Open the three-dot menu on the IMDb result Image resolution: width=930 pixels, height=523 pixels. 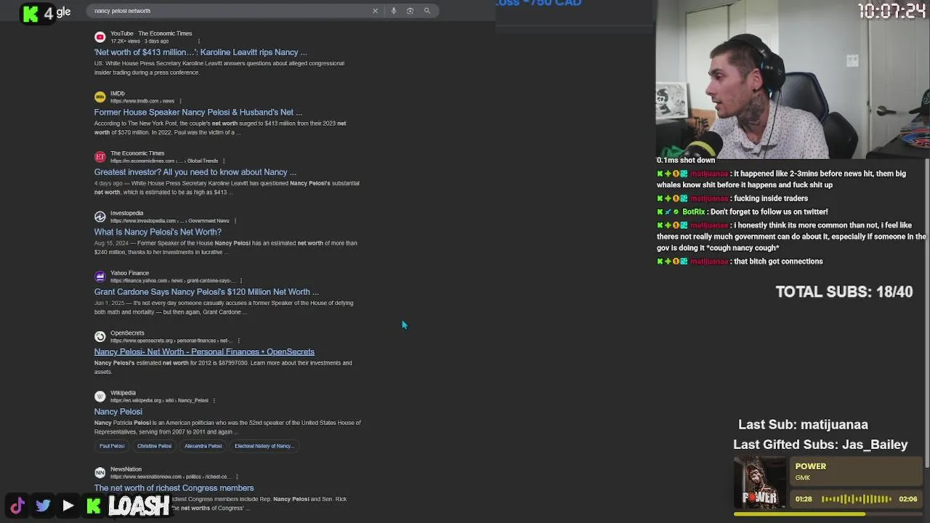180,101
